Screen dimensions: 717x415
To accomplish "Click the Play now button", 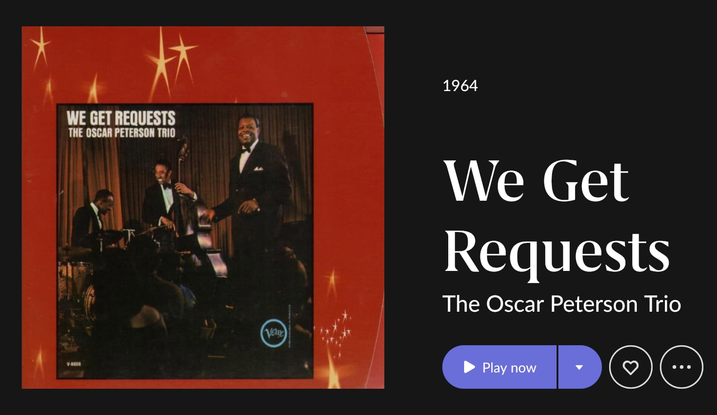I will (499, 367).
